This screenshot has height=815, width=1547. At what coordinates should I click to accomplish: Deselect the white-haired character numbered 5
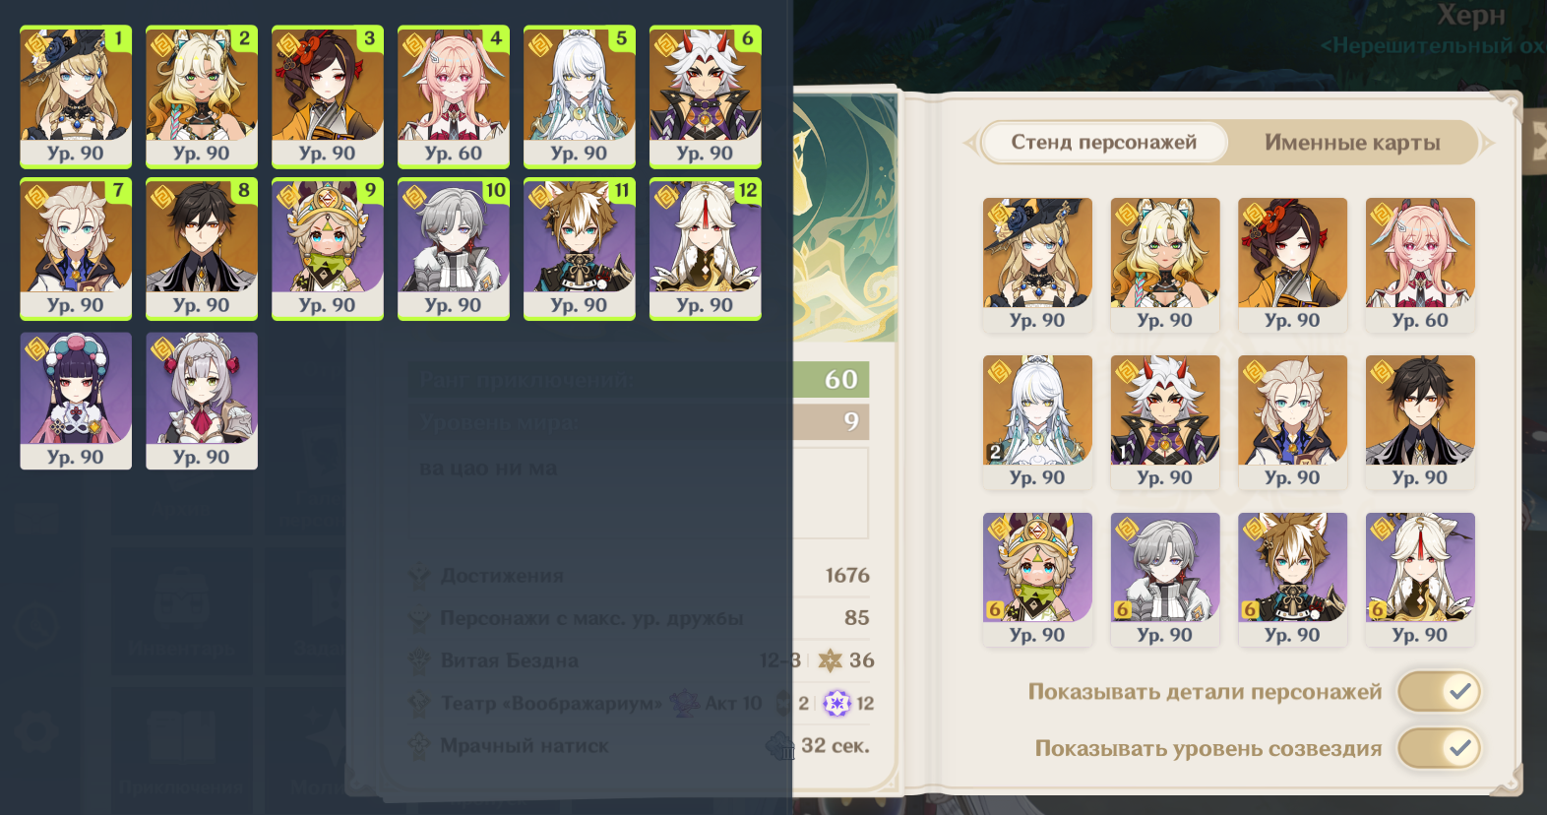point(580,96)
